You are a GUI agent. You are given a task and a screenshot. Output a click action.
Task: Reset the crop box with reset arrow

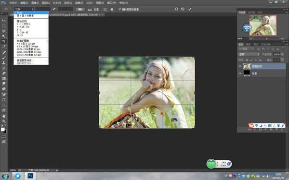[176, 9]
